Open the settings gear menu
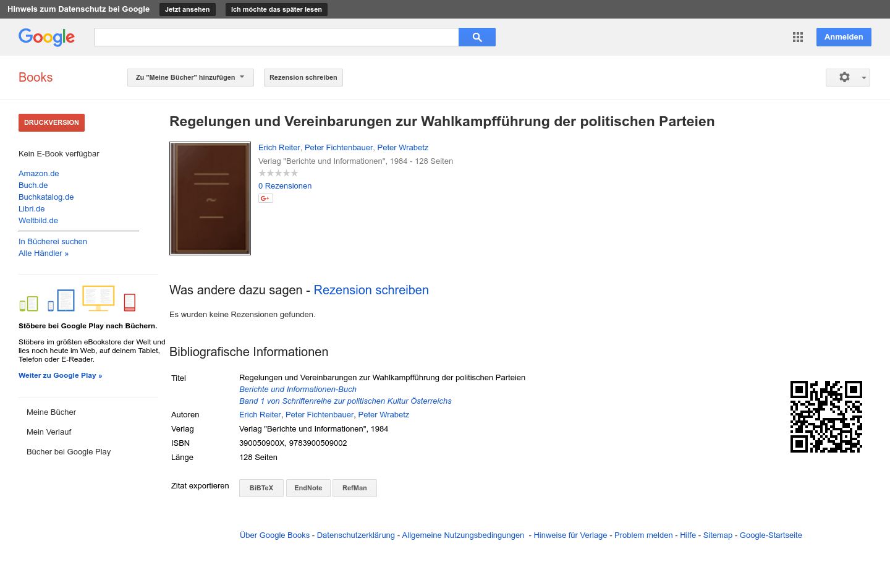The height and width of the screenshot is (575, 890). tap(848, 77)
